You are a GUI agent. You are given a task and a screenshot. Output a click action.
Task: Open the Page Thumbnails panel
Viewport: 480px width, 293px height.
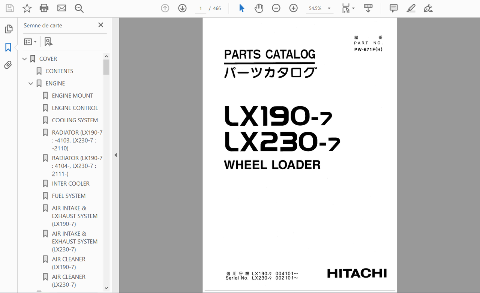8,29
